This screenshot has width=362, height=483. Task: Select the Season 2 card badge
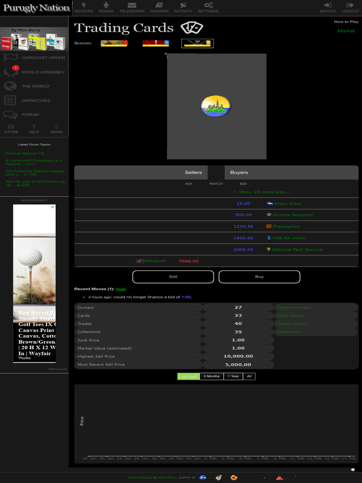click(156, 43)
